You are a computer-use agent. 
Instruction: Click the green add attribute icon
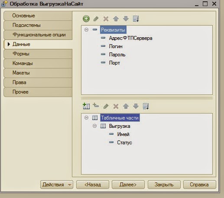86,19
